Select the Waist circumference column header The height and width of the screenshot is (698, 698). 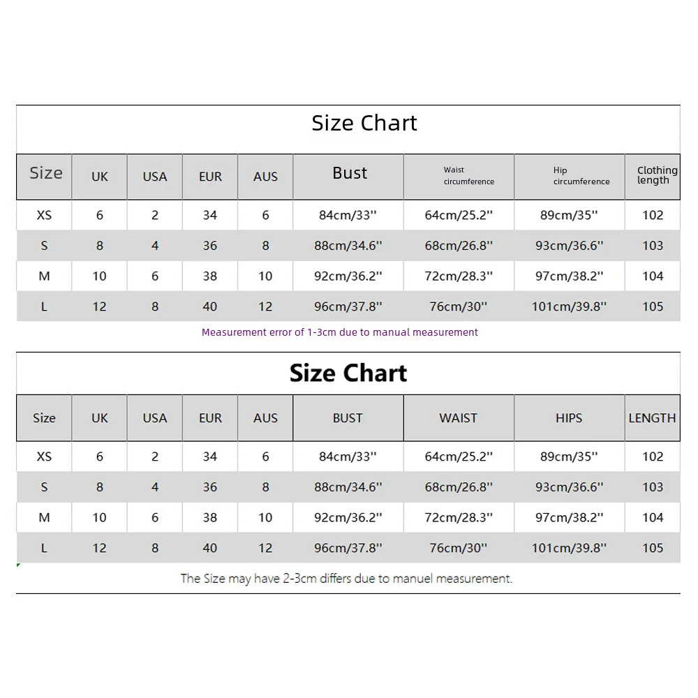point(469,176)
